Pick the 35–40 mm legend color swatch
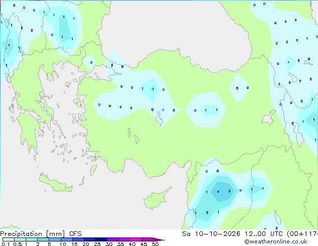Image resolution: width=318 pixels, height=246 pixels. [124, 239]
